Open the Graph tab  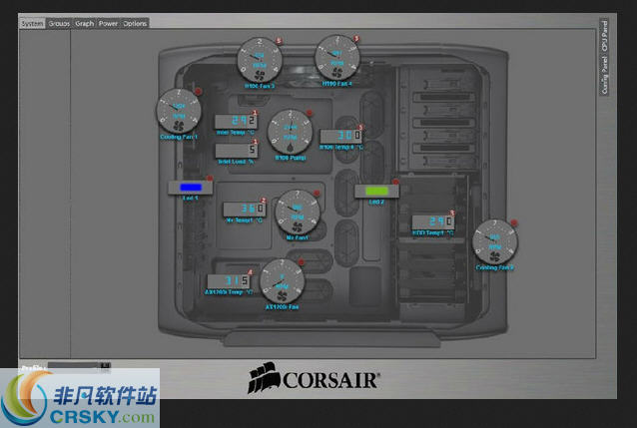85,24
